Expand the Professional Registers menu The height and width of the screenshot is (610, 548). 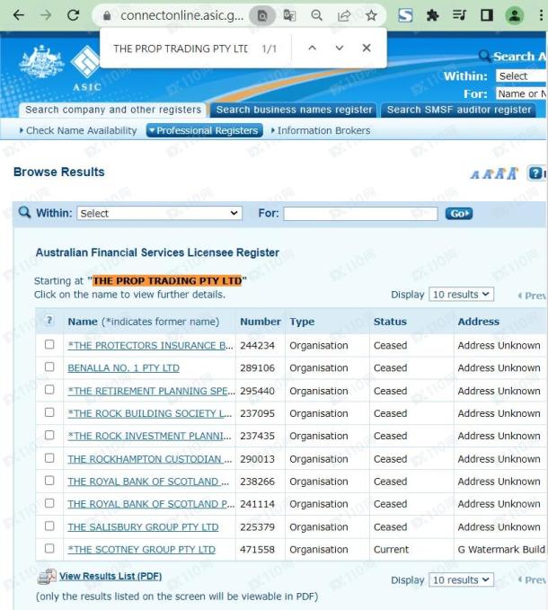click(x=205, y=131)
